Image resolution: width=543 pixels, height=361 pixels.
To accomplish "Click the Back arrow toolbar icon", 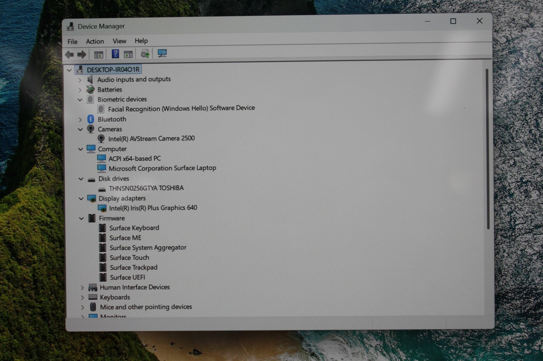I will (x=69, y=54).
